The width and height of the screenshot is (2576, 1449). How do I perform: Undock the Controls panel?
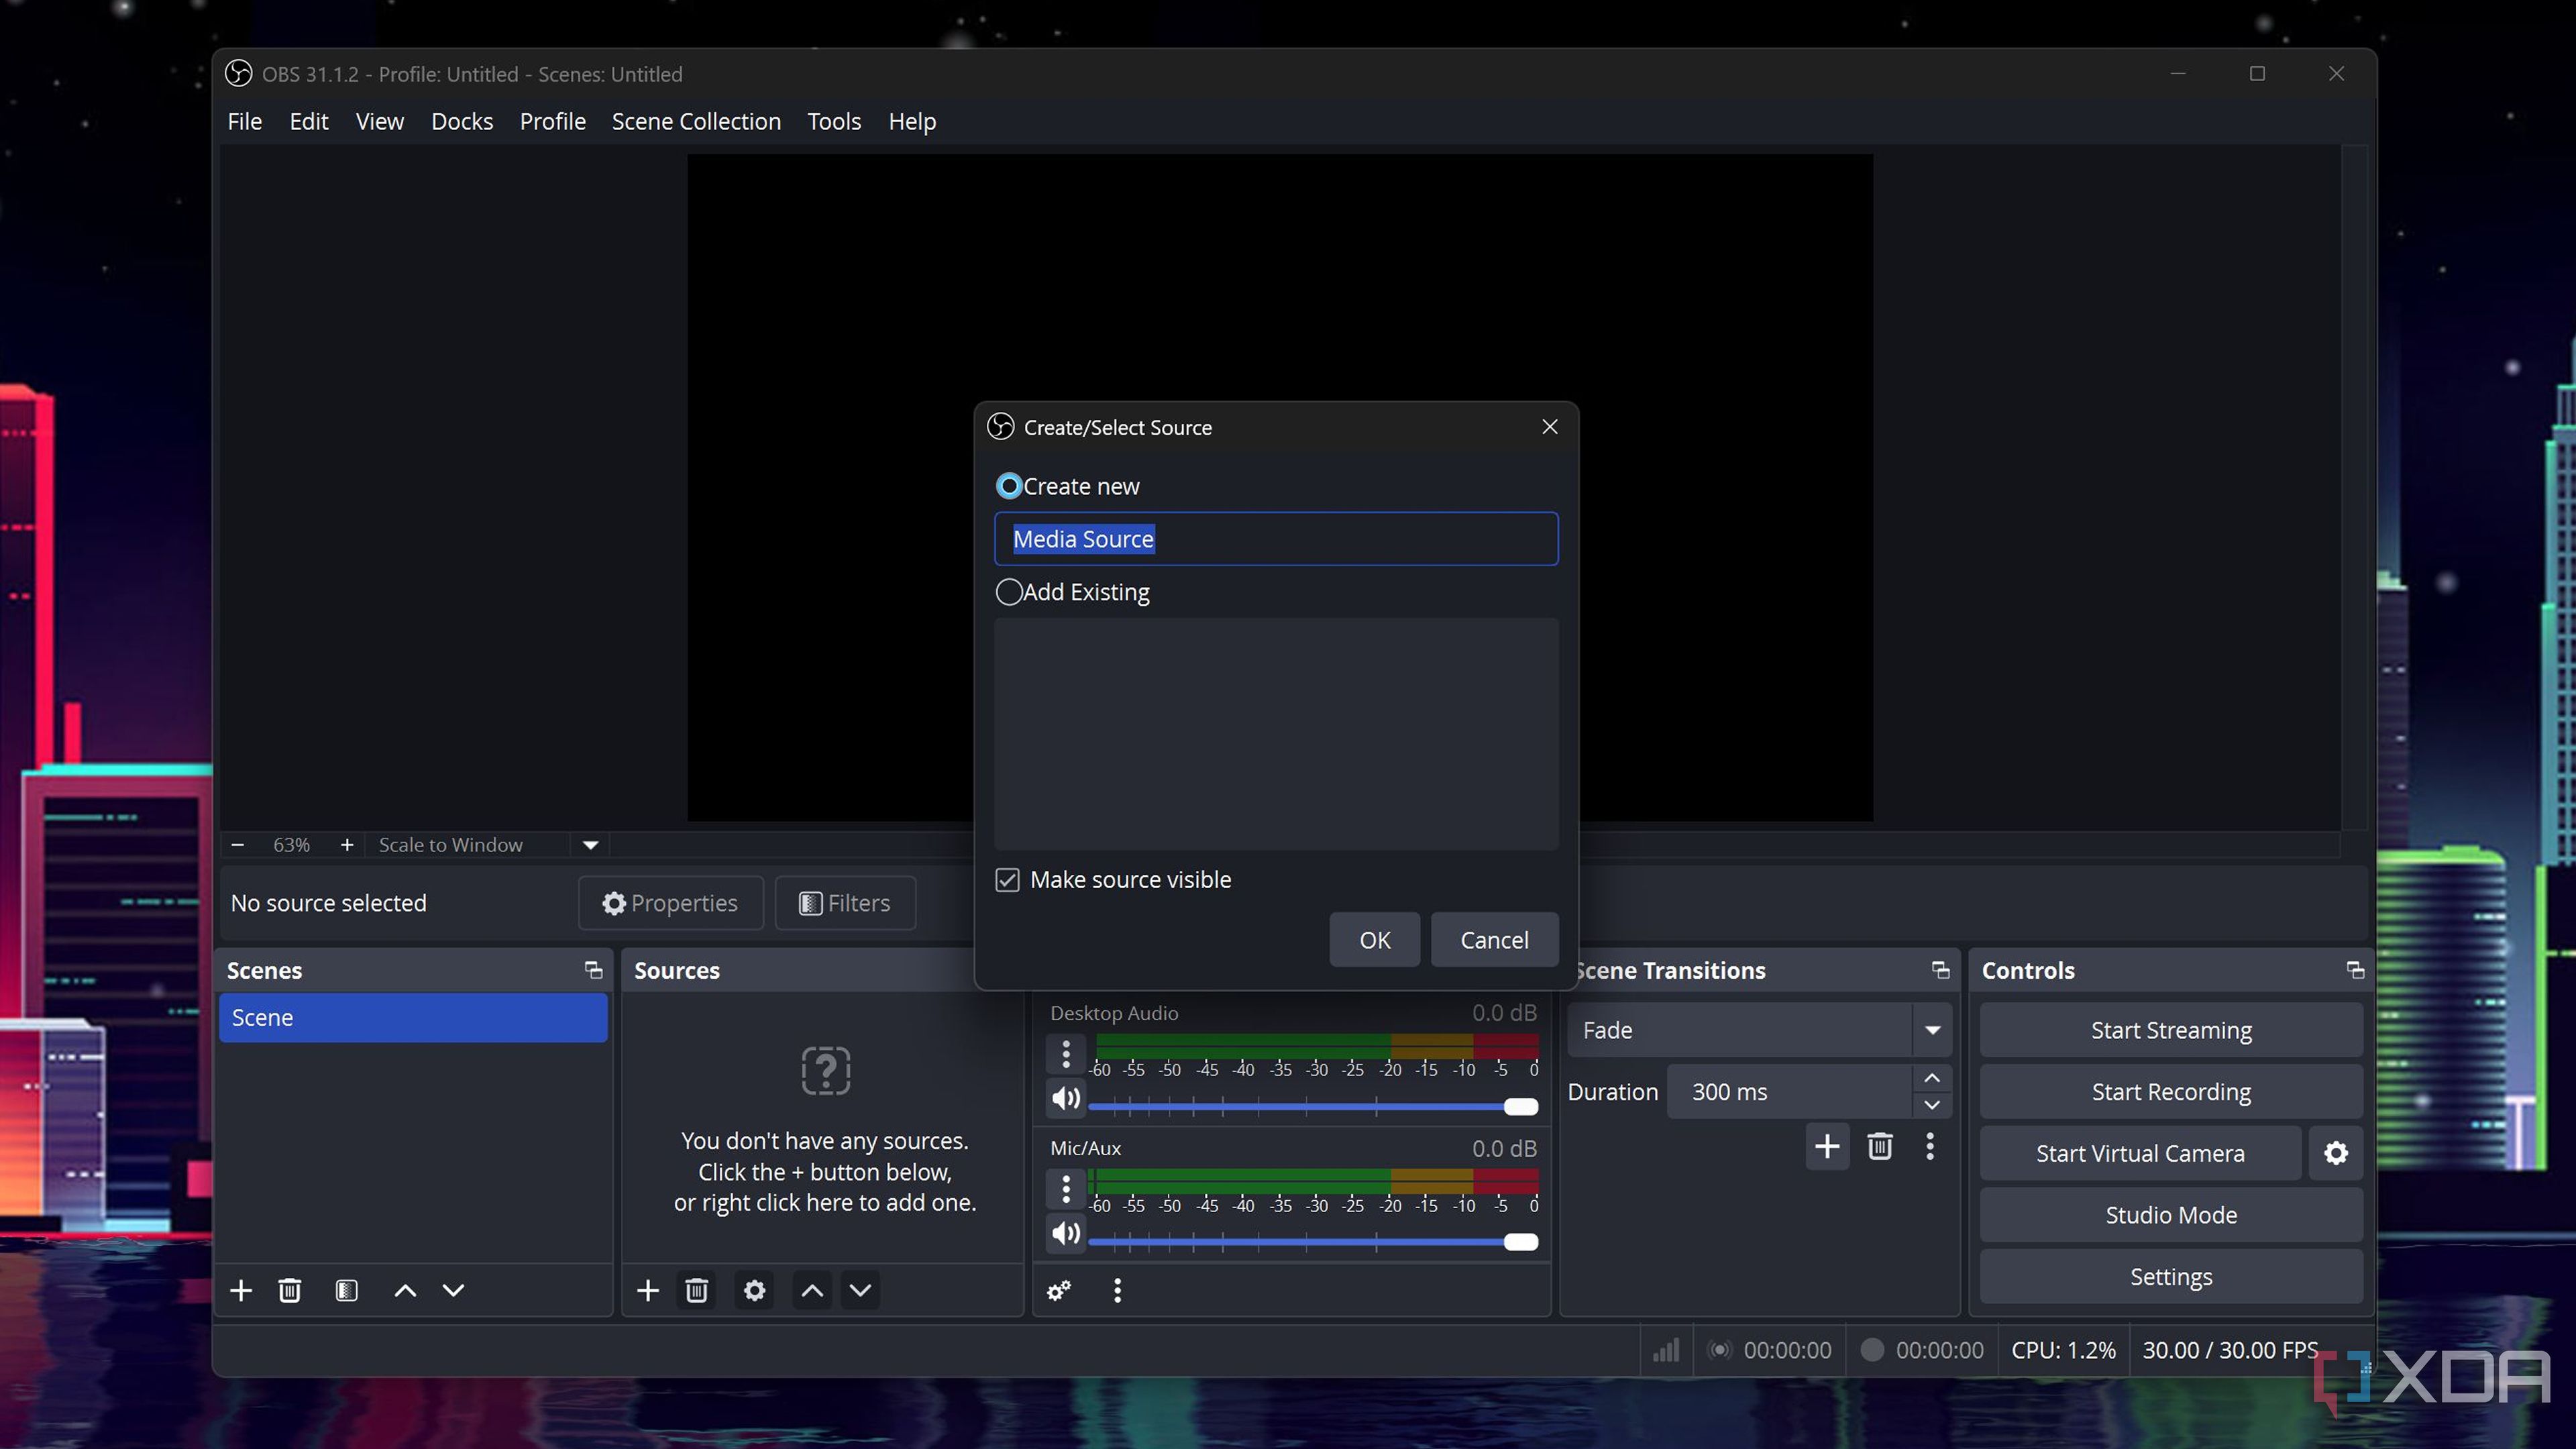[x=2355, y=970]
